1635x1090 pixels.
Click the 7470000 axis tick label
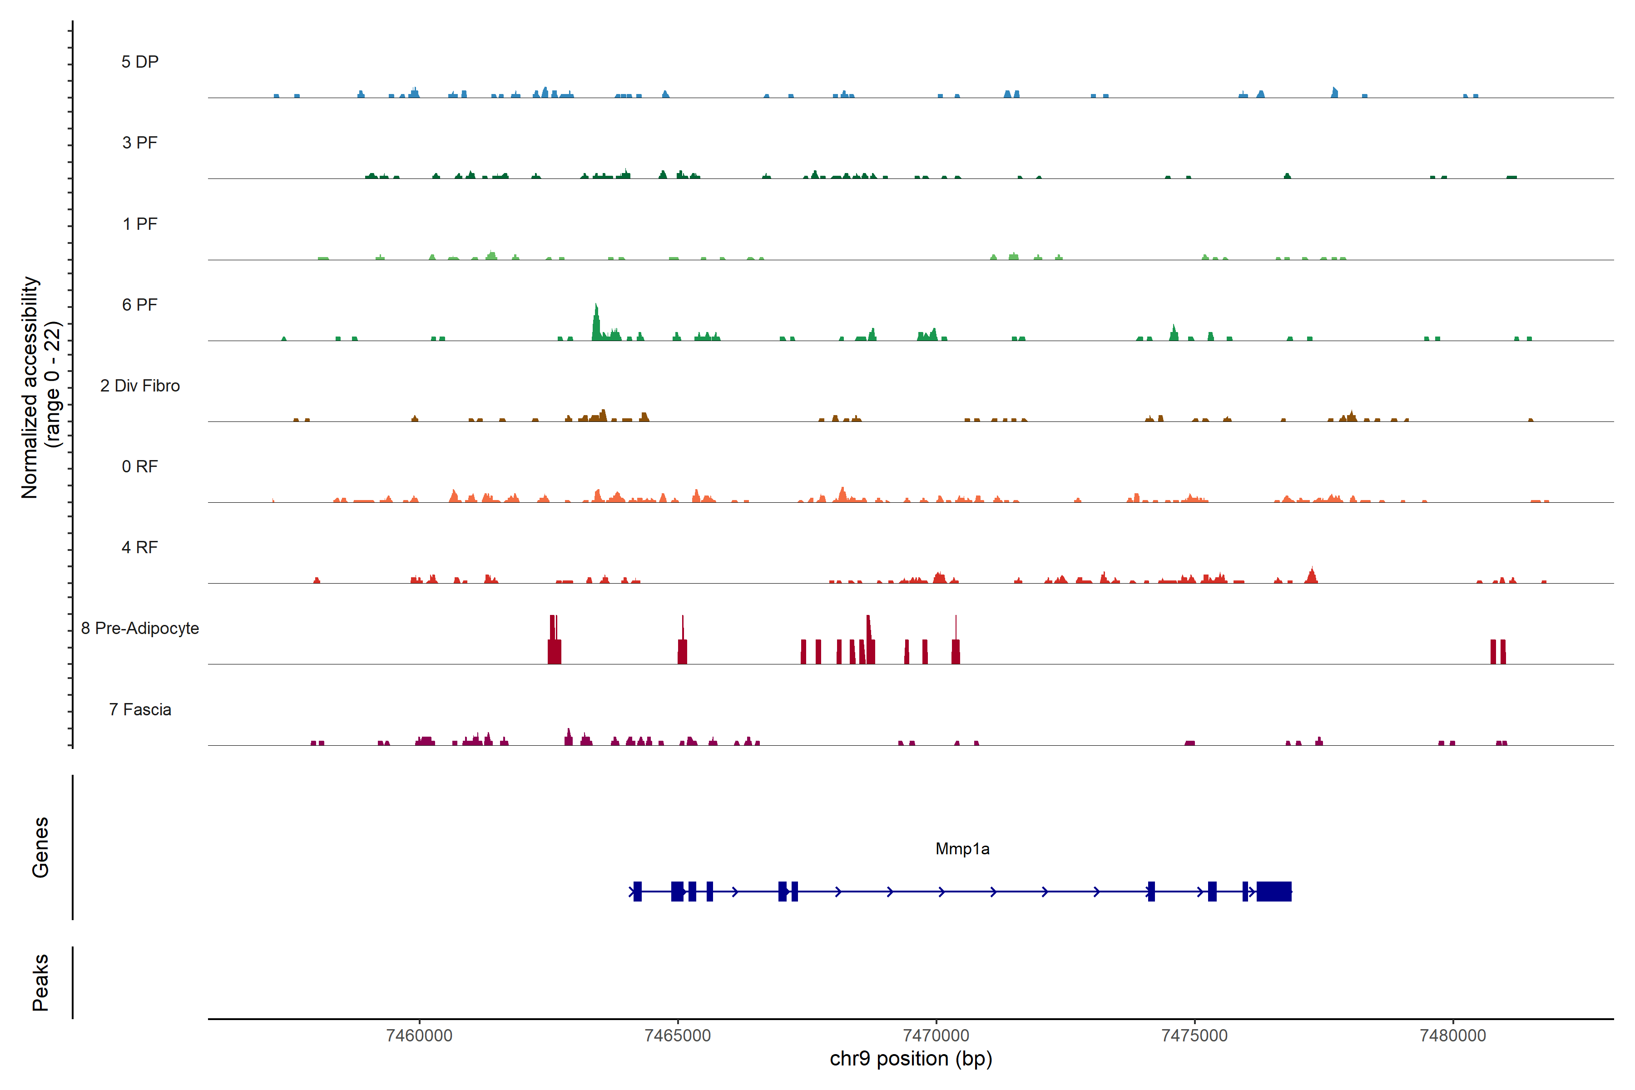pyautogui.click(x=936, y=1035)
